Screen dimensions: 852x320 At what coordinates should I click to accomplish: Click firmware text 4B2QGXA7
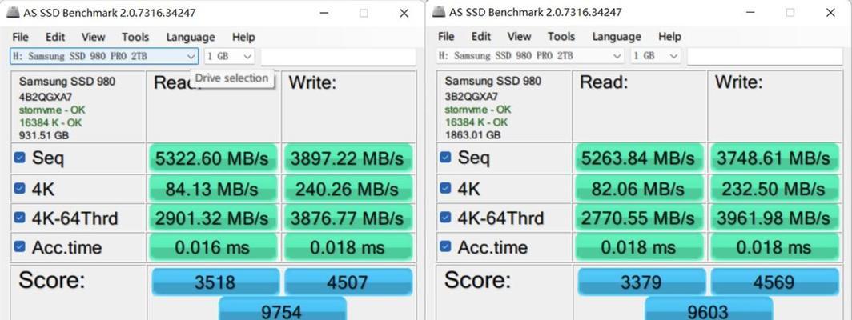(x=41, y=97)
